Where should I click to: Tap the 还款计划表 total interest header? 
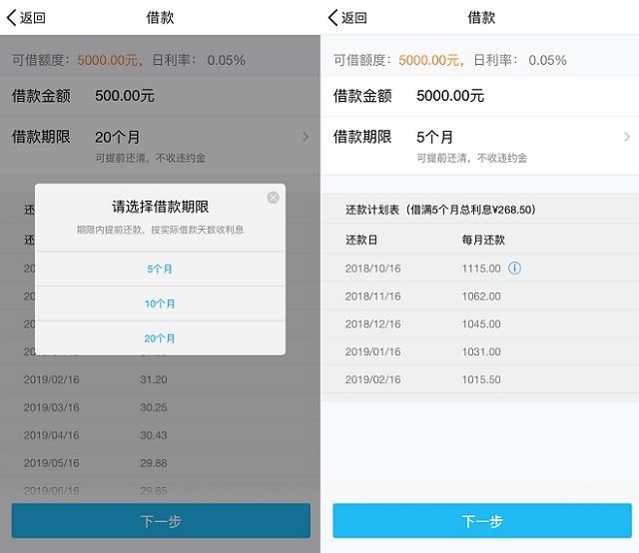[440, 211]
